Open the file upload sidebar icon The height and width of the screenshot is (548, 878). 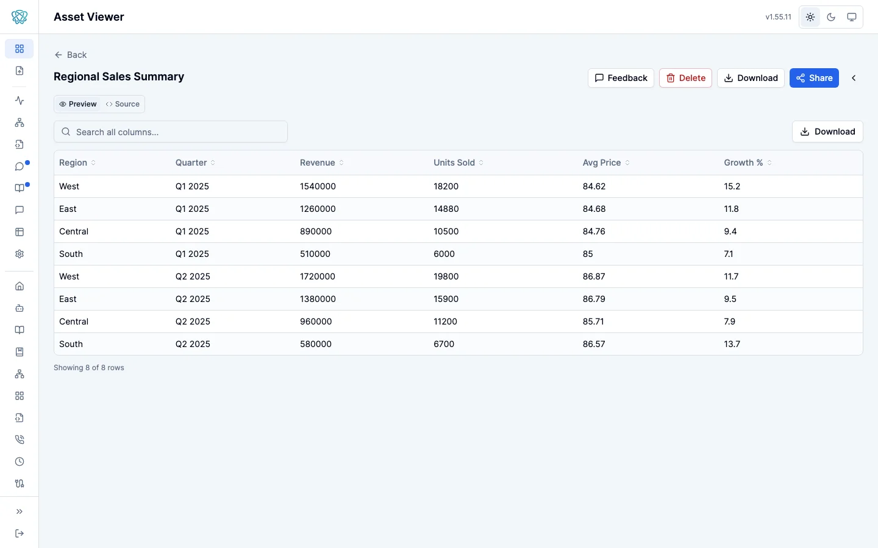pyautogui.click(x=20, y=71)
